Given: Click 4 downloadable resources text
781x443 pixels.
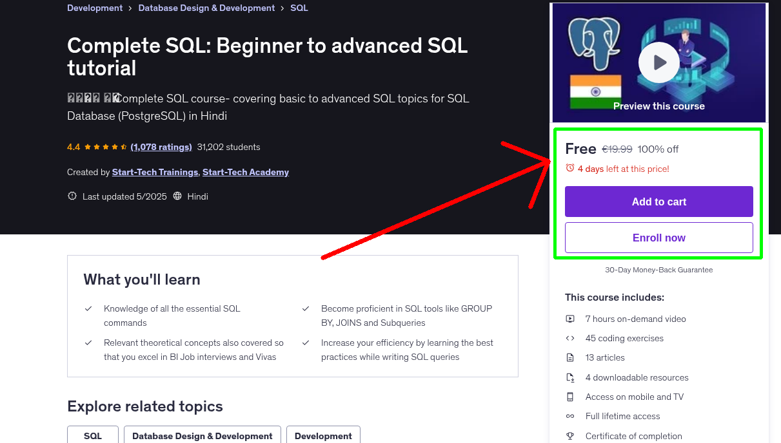Looking at the screenshot, I should click(x=637, y=377).
